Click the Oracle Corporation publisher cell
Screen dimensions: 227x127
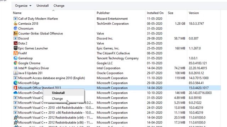[110, 73]
